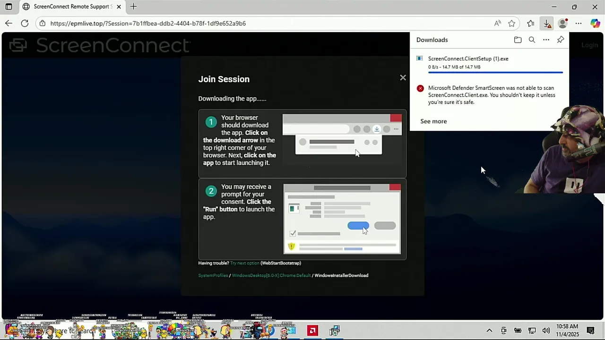
Task: Open the browser profile avatar
Action: [x=562, y=23]
